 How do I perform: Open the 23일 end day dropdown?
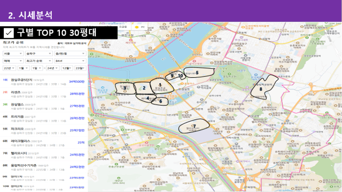click(80, 68)
